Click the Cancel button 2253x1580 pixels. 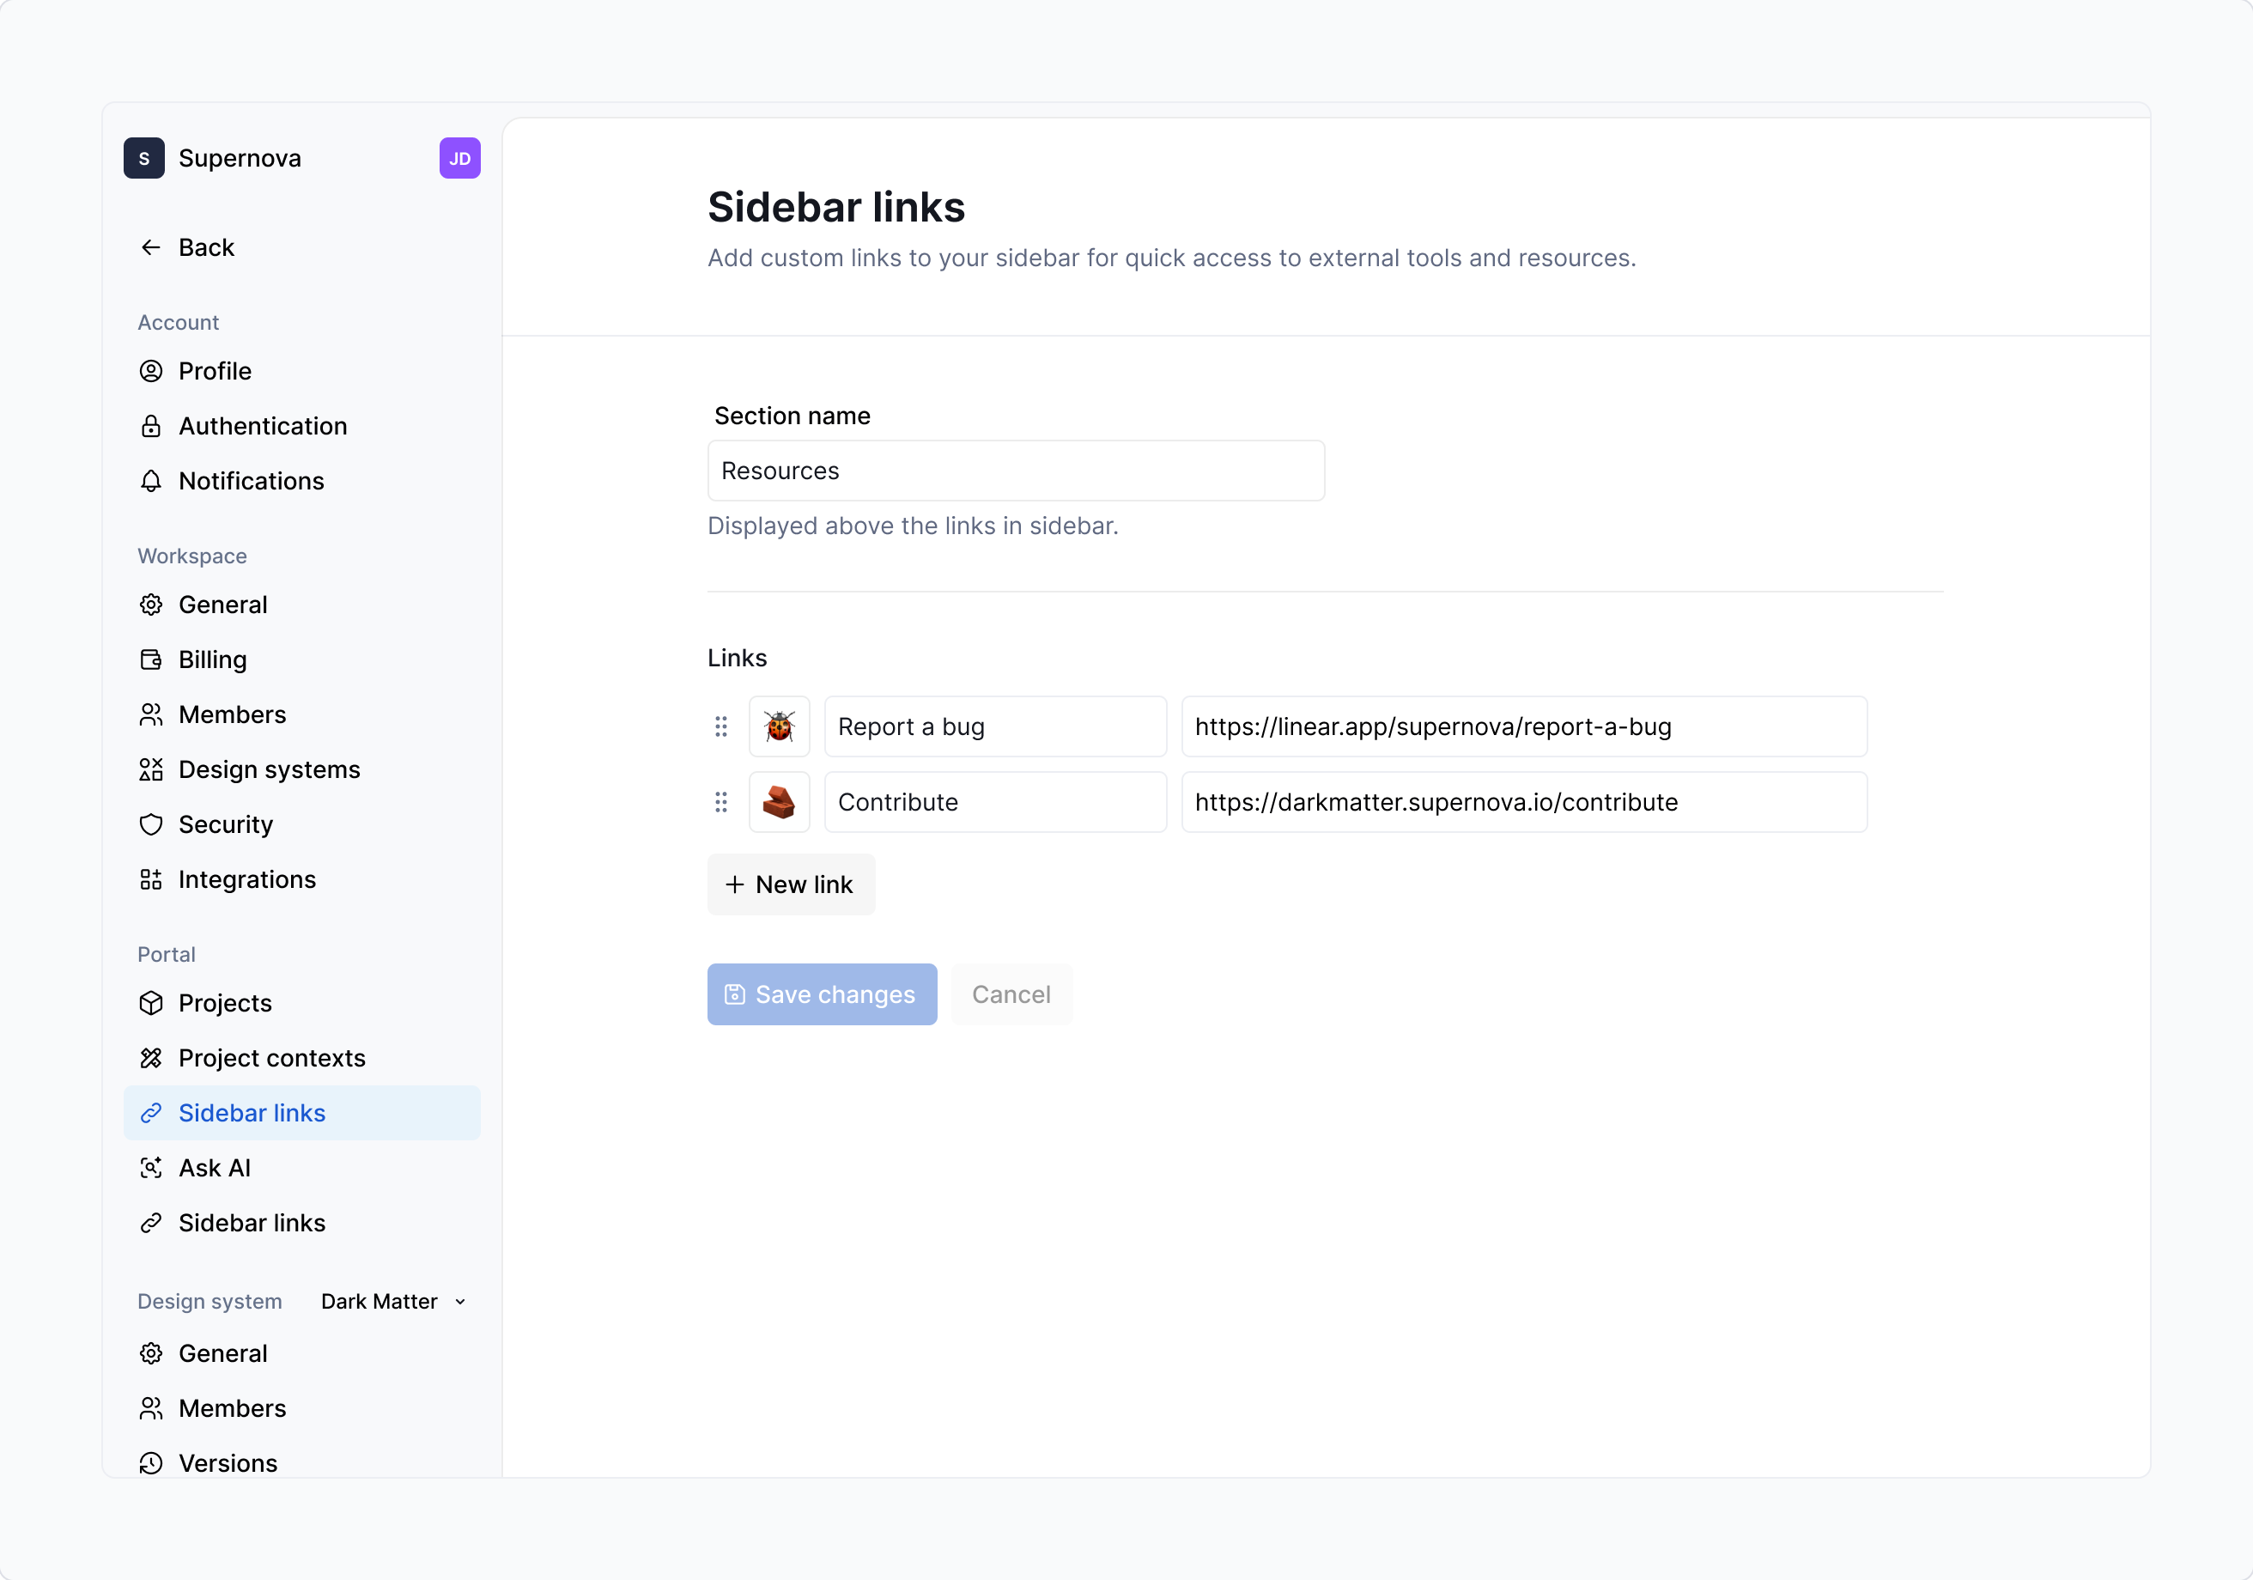point(1011,994)
